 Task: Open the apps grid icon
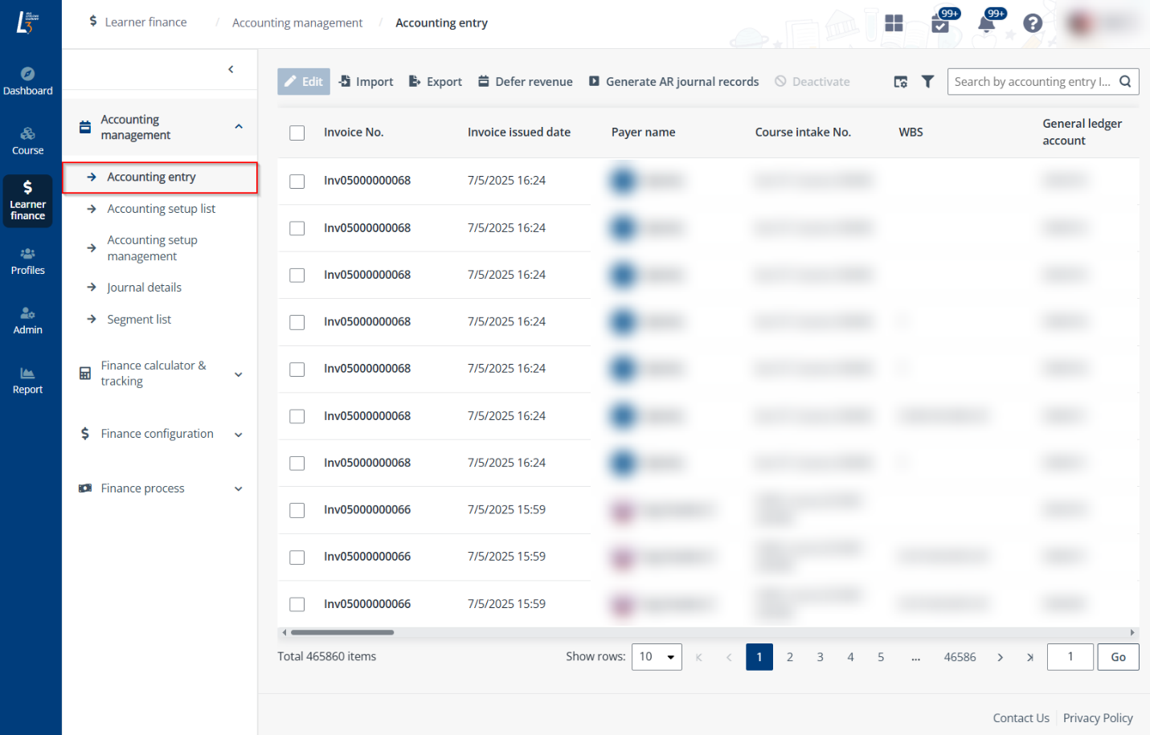(x=894, y=23)
